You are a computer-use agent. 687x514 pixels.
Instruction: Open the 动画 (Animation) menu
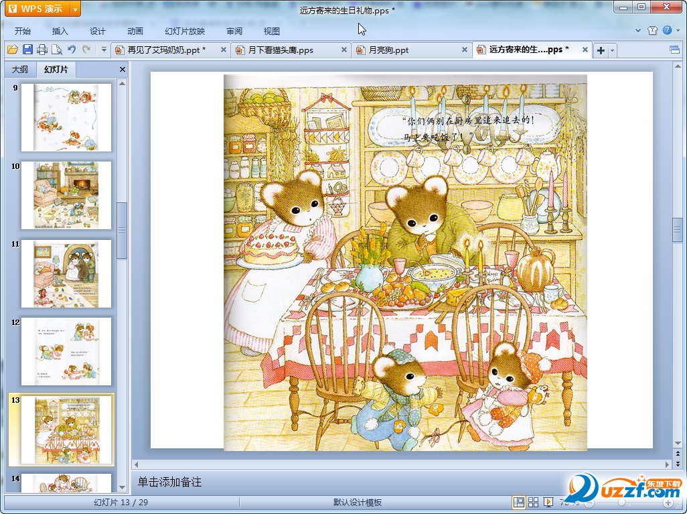pyautogui.click(x=135, y=31)
